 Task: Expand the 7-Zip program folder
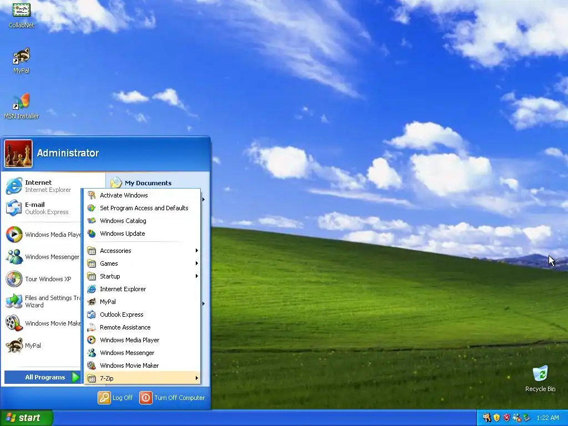143,378
